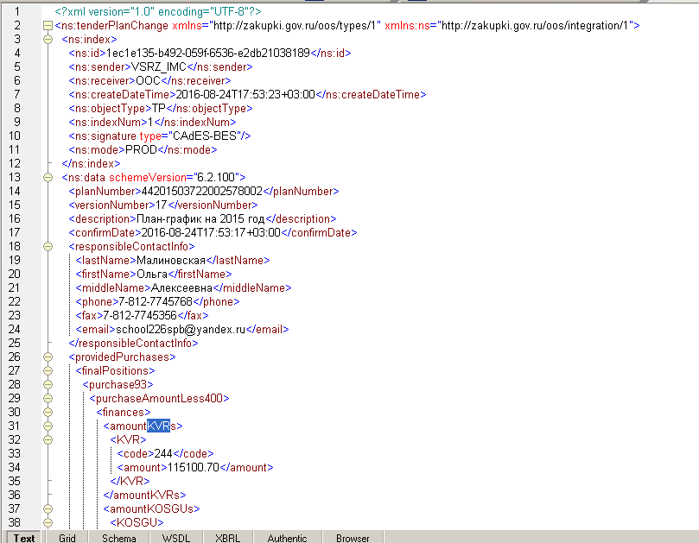Collapse the purchase93 fold marker
The height and width of the screenshot is (543, 699).
point(48,385)
